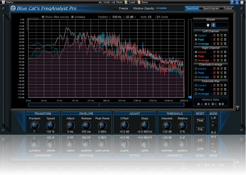The width and height of the screenshot is (246, 175).
Task: Enable Channels Average Instant curve
Action: pos(196,69)
